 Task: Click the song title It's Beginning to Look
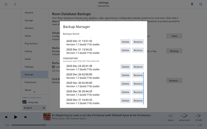point(101,115)
